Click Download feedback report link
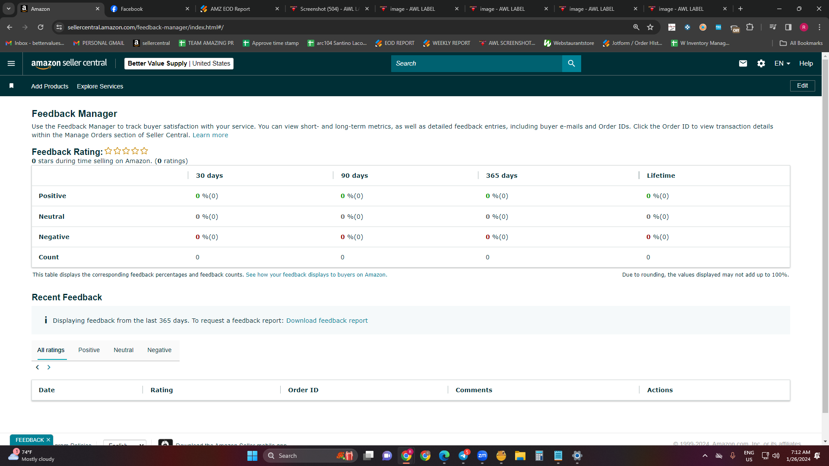 tap(327, 321)
